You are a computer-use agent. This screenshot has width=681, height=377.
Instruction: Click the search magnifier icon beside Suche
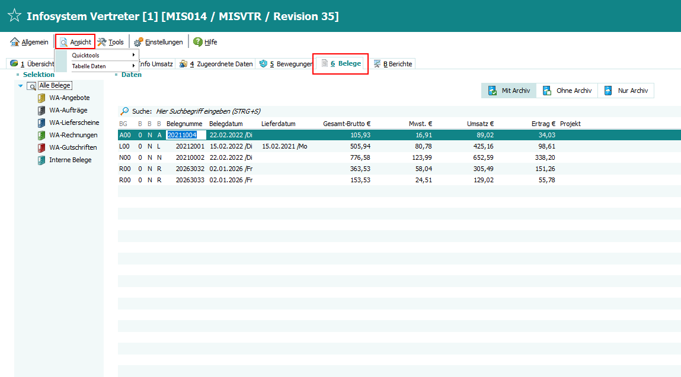click(x=124, y=111)
